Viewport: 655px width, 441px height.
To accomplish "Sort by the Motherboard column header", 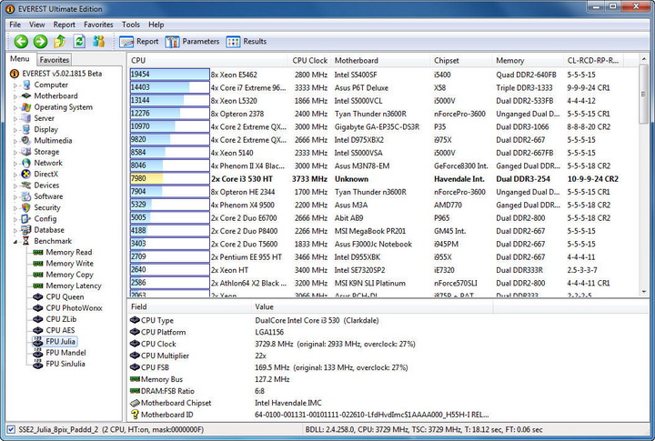I will tap(380, 60).
